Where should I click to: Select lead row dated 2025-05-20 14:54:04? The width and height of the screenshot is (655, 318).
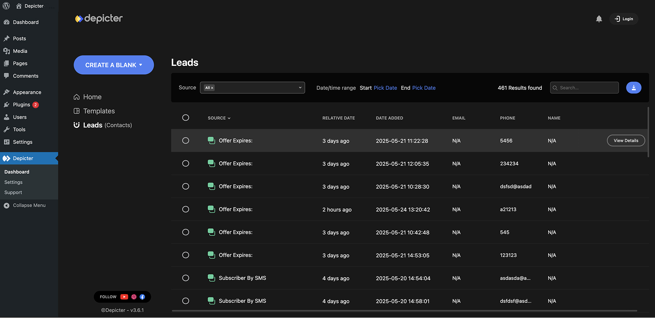[x=186, y=278]
